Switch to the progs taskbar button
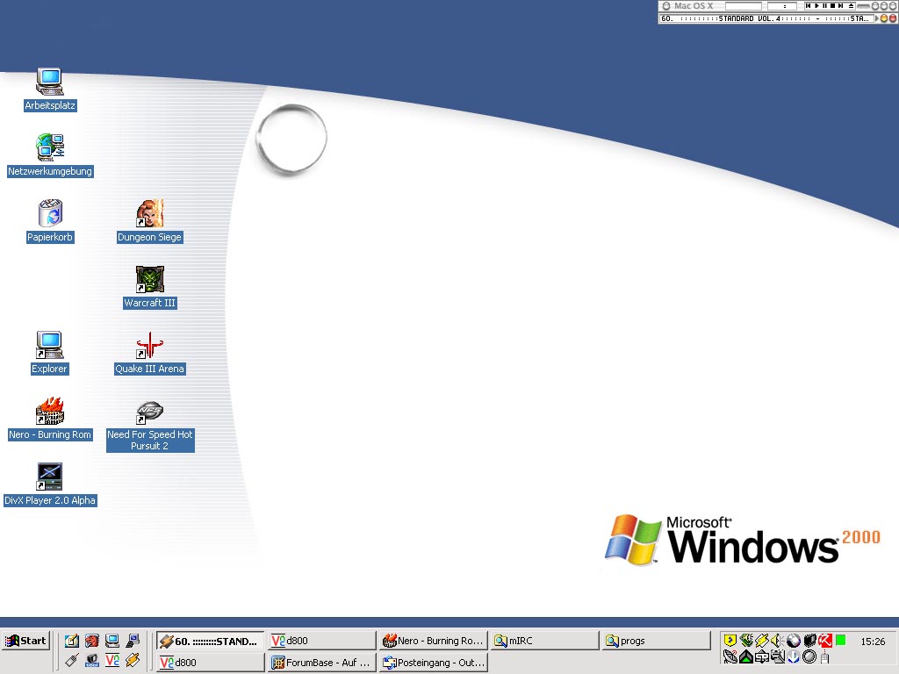Screen dimensions: 899x674 [x=657, y=641]
